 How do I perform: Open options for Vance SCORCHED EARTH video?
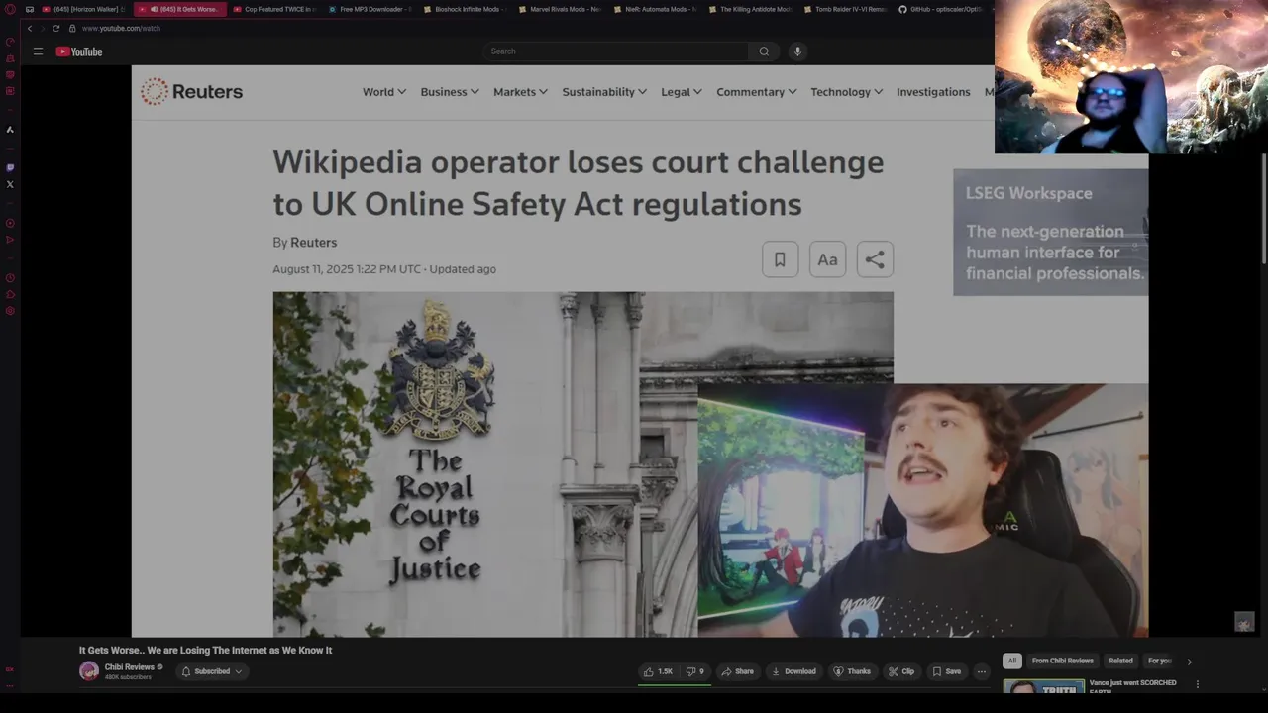pyautogui.click(x=1197, y=684)
